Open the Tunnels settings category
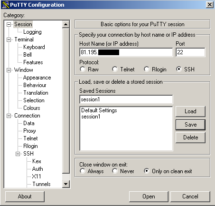Screen dimensions: 215x206 click(x=41, y=184)
